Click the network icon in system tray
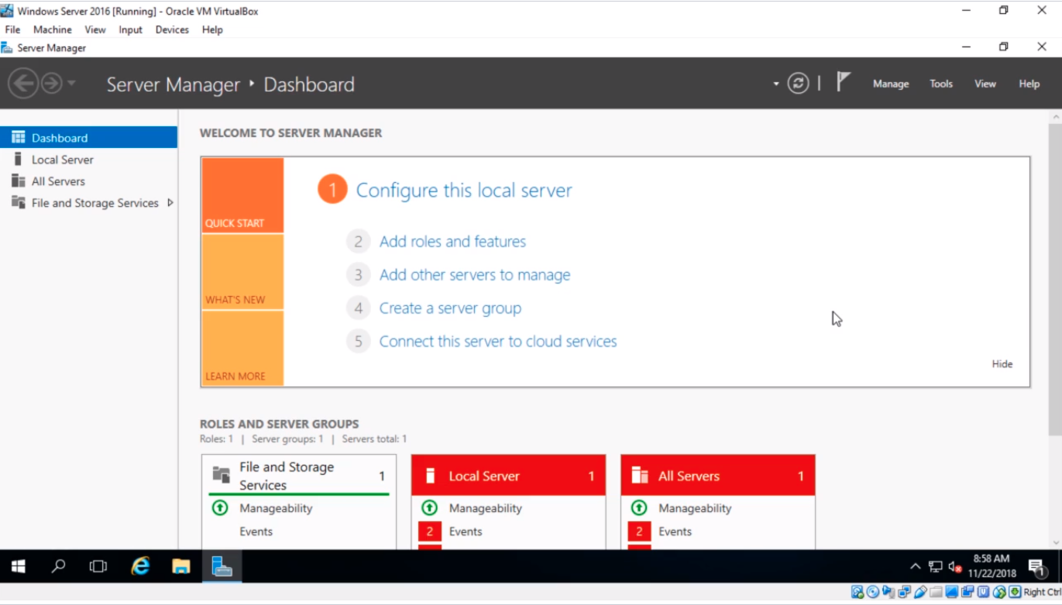Viewport: 1062px width, 605px height. 936,566
